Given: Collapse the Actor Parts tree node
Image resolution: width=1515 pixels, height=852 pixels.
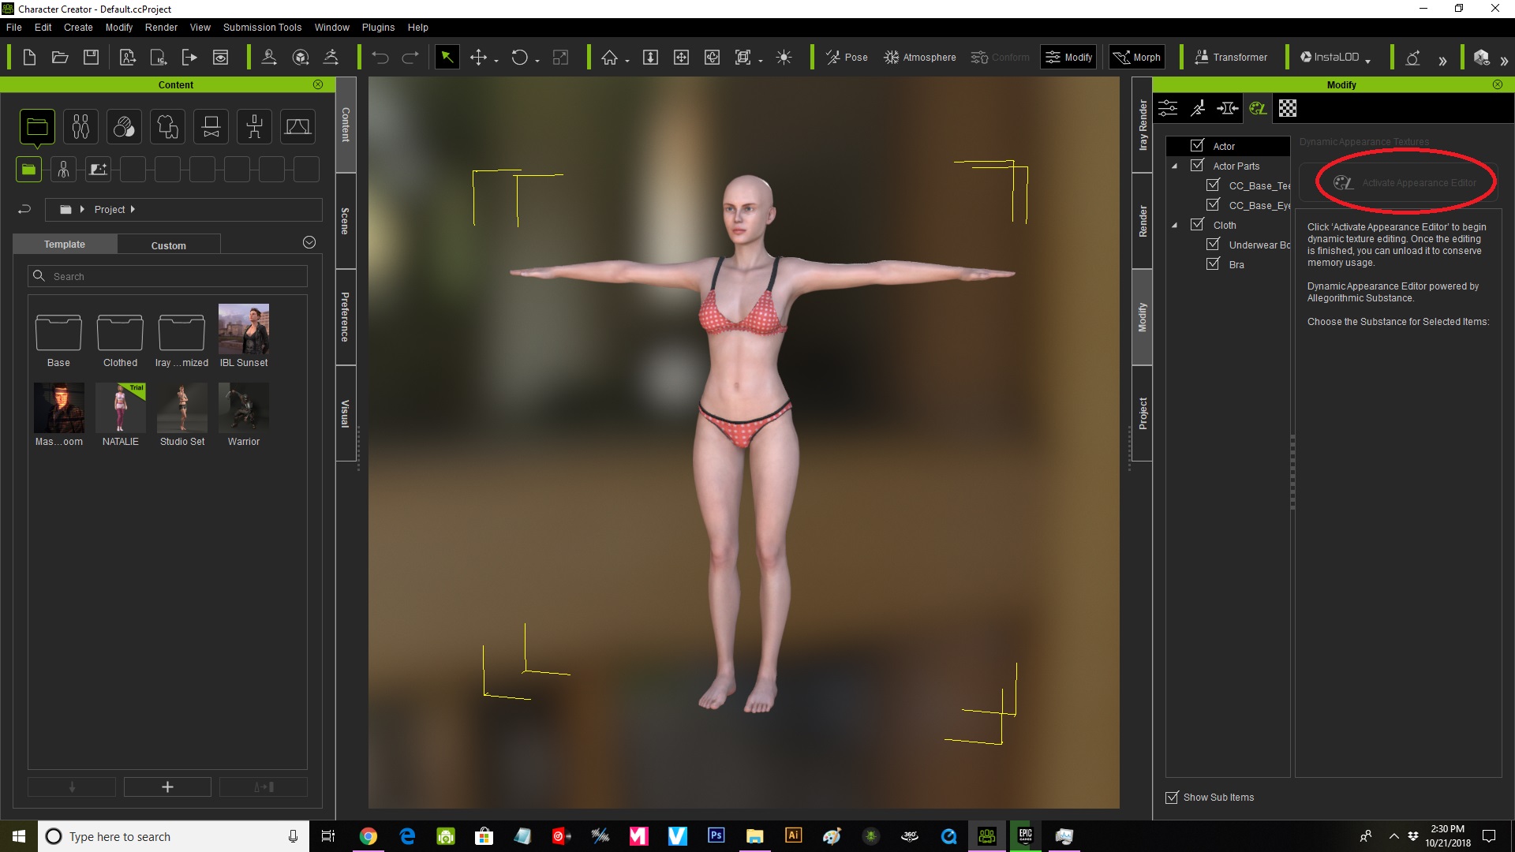Looking at the screenshot, I should (1175, 166).
